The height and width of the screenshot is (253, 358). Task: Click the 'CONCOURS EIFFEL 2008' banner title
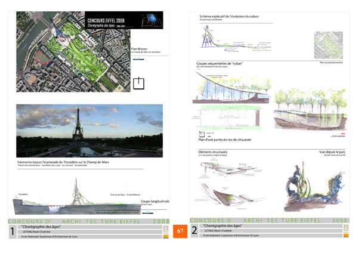106,20
